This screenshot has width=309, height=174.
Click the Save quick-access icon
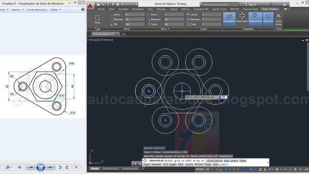108,4
